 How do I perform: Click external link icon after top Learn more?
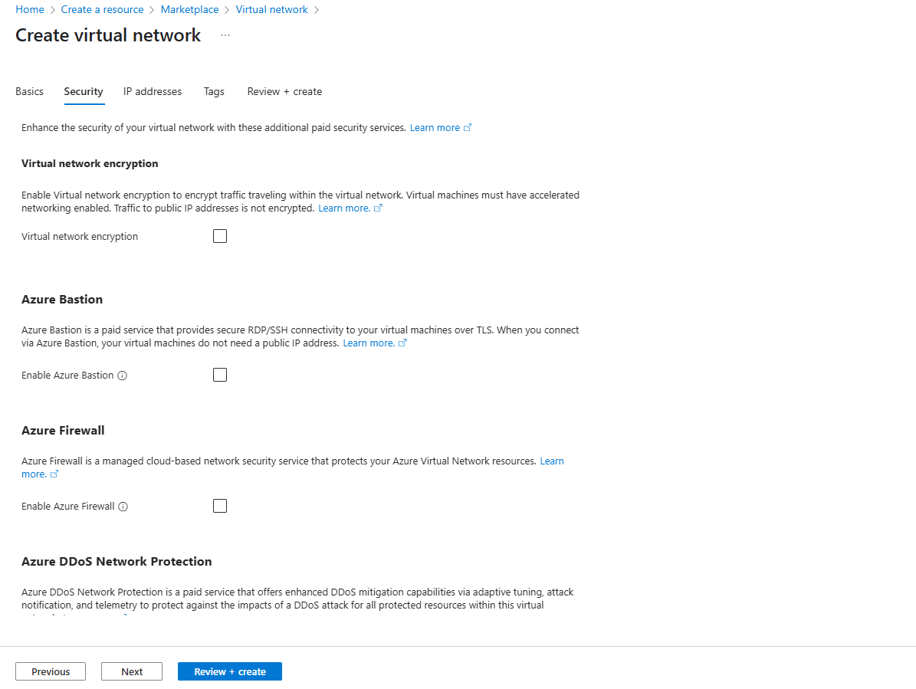(x=468, y=127)
